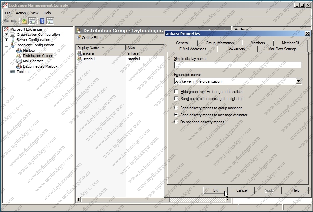Sort list by Alias column header
The image size is (313, 212).
click(145, 48)
